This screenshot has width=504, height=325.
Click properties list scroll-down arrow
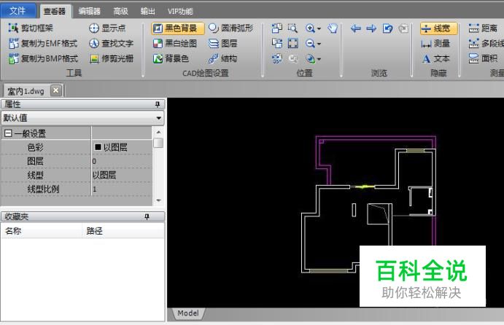coord(158,200)
